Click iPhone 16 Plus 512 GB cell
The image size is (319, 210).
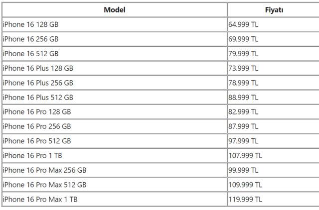(38, 97)
